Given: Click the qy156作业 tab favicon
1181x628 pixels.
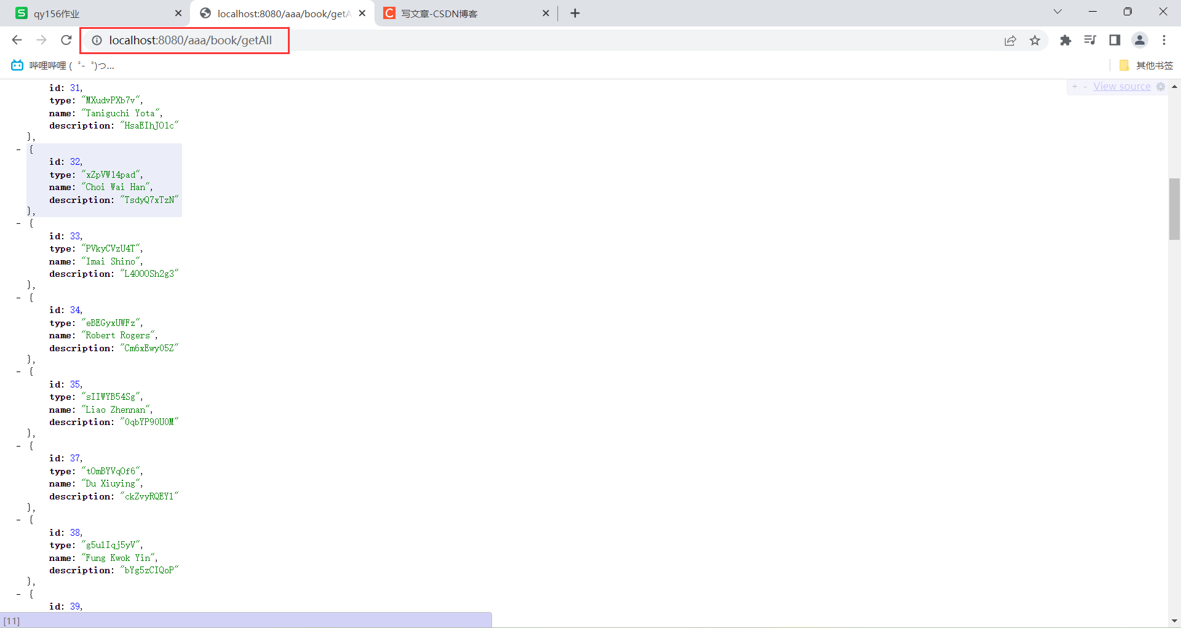Looking at the screenshot, I should [22, 13].
